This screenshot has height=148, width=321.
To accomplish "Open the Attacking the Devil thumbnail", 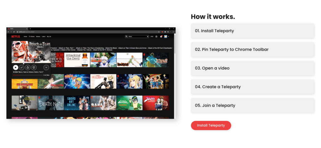I will (77, 60).
